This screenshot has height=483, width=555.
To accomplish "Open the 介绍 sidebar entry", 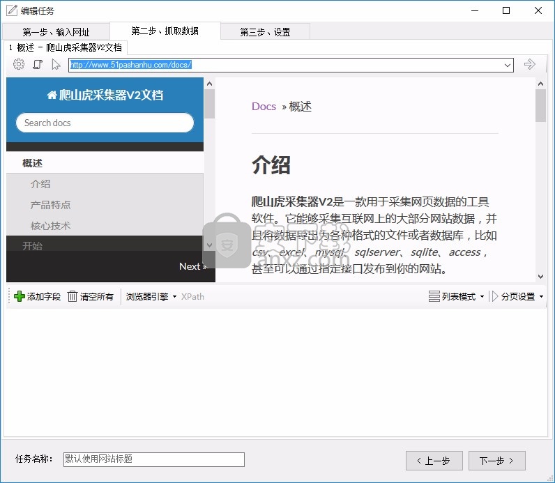I will point(40,183).
